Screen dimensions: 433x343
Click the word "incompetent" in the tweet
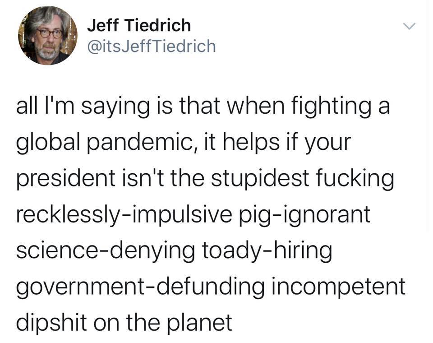pyautogui.click(x=339, y=286)
